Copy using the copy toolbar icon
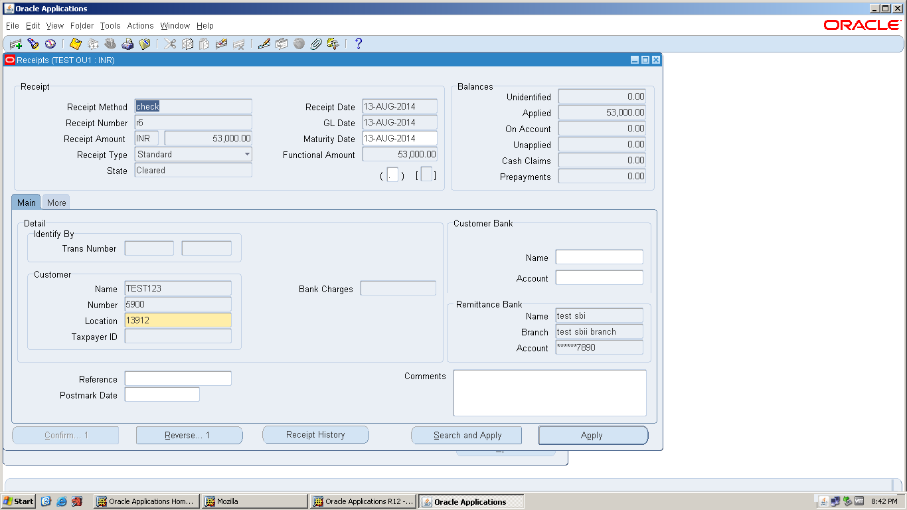Viewport: 907px width, 510px height. pos(187,44)
